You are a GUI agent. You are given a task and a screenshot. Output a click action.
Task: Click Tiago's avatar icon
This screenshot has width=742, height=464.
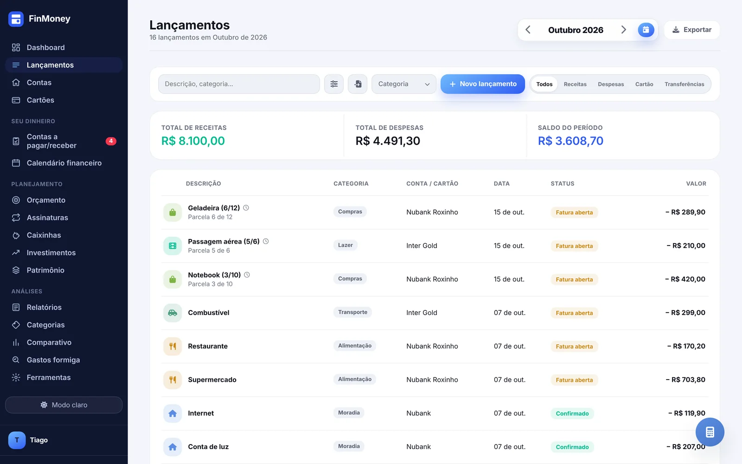[17, 440]
